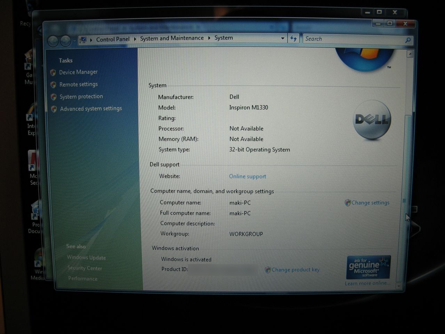The height and width of the screenshot is (334, 445).
Task: Open recent pages dropdown next to Forward
Action: (x=74, y=41)
